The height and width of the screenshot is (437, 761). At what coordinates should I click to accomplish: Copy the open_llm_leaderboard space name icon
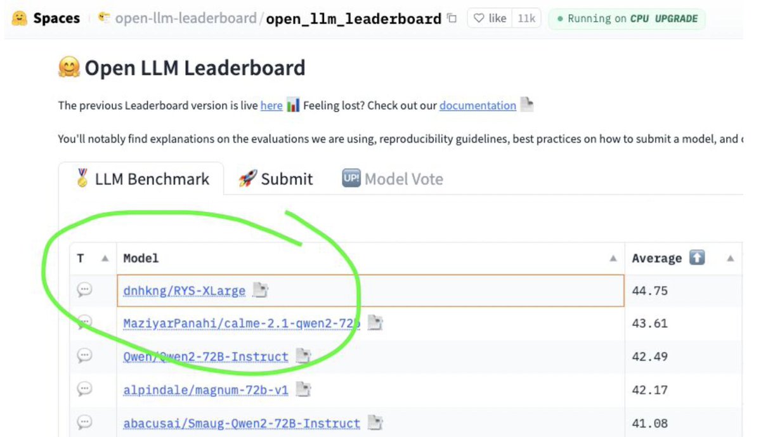pyautogui.click(x=452, y=18)
